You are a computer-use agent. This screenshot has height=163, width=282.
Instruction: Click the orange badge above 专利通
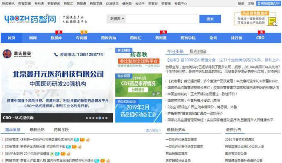pos(84,32)
